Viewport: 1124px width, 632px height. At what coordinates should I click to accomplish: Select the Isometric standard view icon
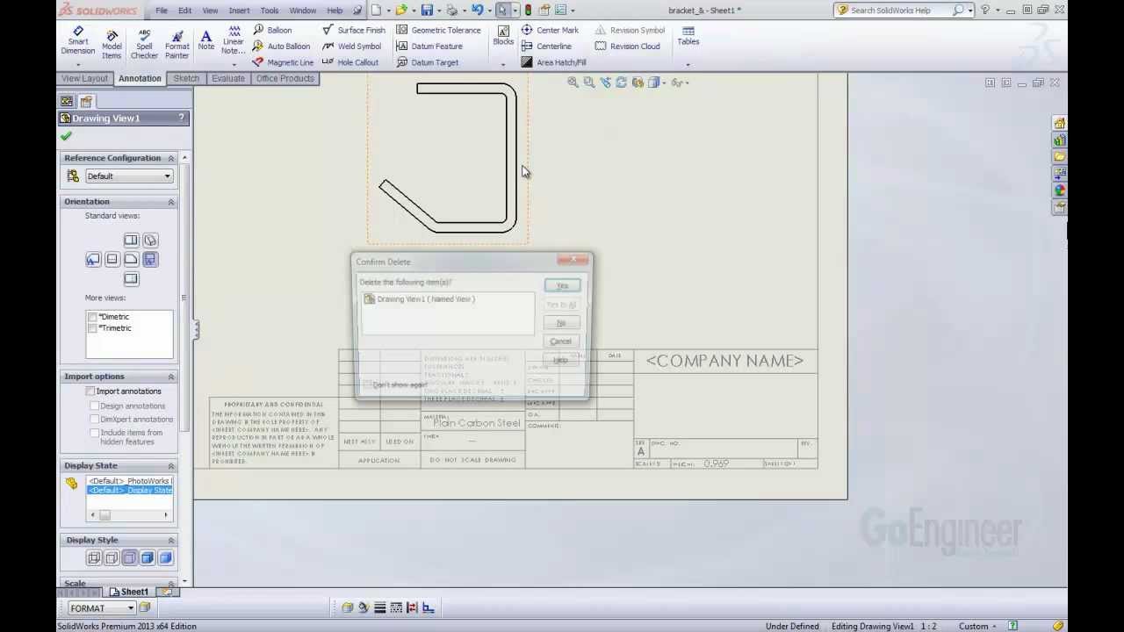tap(150, 240)
